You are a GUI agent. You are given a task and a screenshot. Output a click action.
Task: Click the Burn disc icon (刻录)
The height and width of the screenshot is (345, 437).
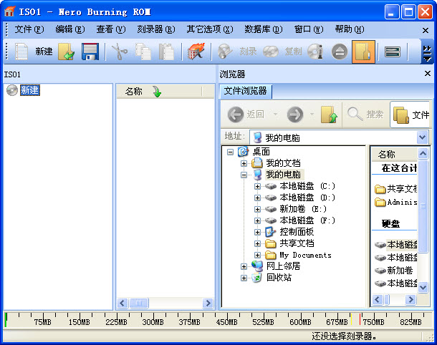pyautogui.click(x=225, y=52)
